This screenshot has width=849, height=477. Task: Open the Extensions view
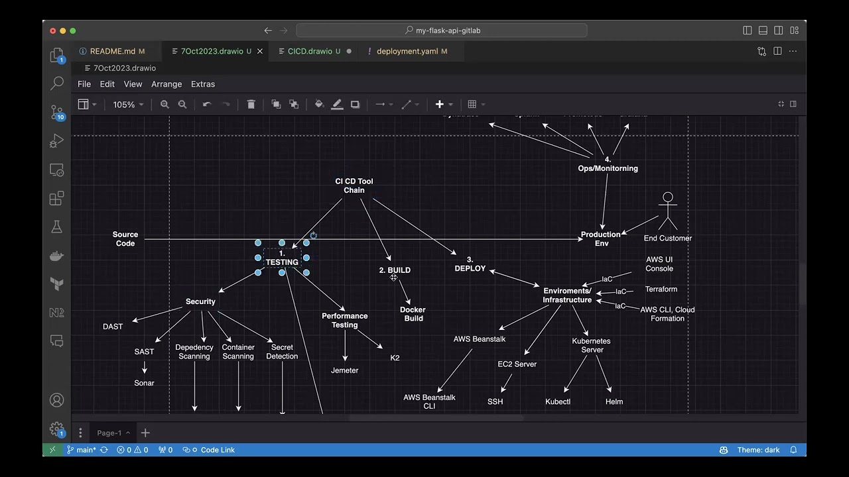[57, 199]
